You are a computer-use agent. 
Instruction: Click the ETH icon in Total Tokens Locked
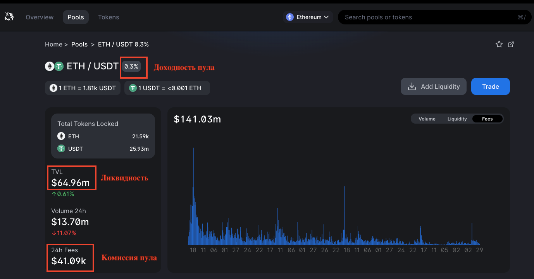[x=61, y=136]
